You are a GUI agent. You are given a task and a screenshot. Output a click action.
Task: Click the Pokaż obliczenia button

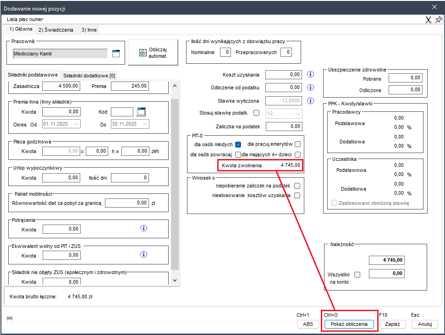coord(349,324)
